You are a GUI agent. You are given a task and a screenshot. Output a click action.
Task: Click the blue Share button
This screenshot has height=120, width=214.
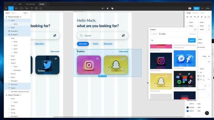(196, 8)
